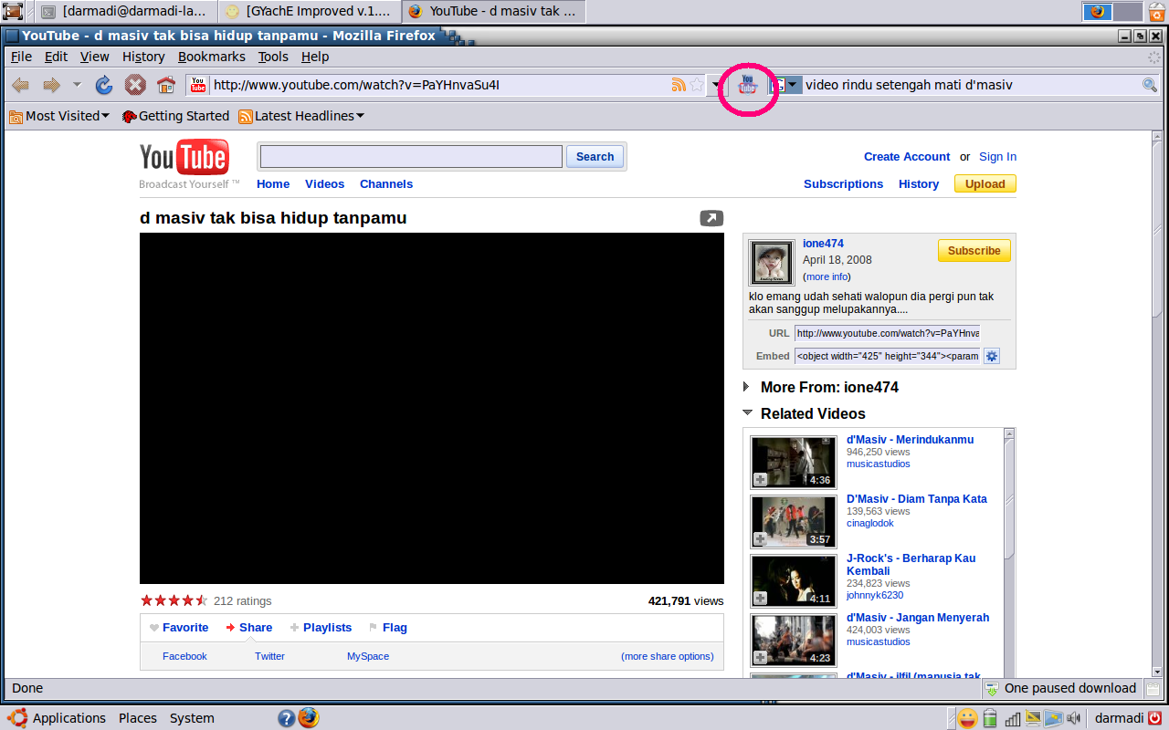Open the network signal bars tray icon
The height and width of the screenshot is (730, 1169).
(1012, 718)
